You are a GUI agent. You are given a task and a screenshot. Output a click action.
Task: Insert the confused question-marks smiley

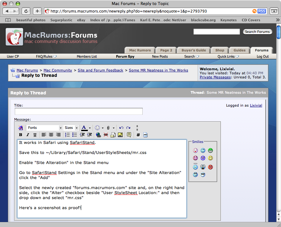click(195, 166)
